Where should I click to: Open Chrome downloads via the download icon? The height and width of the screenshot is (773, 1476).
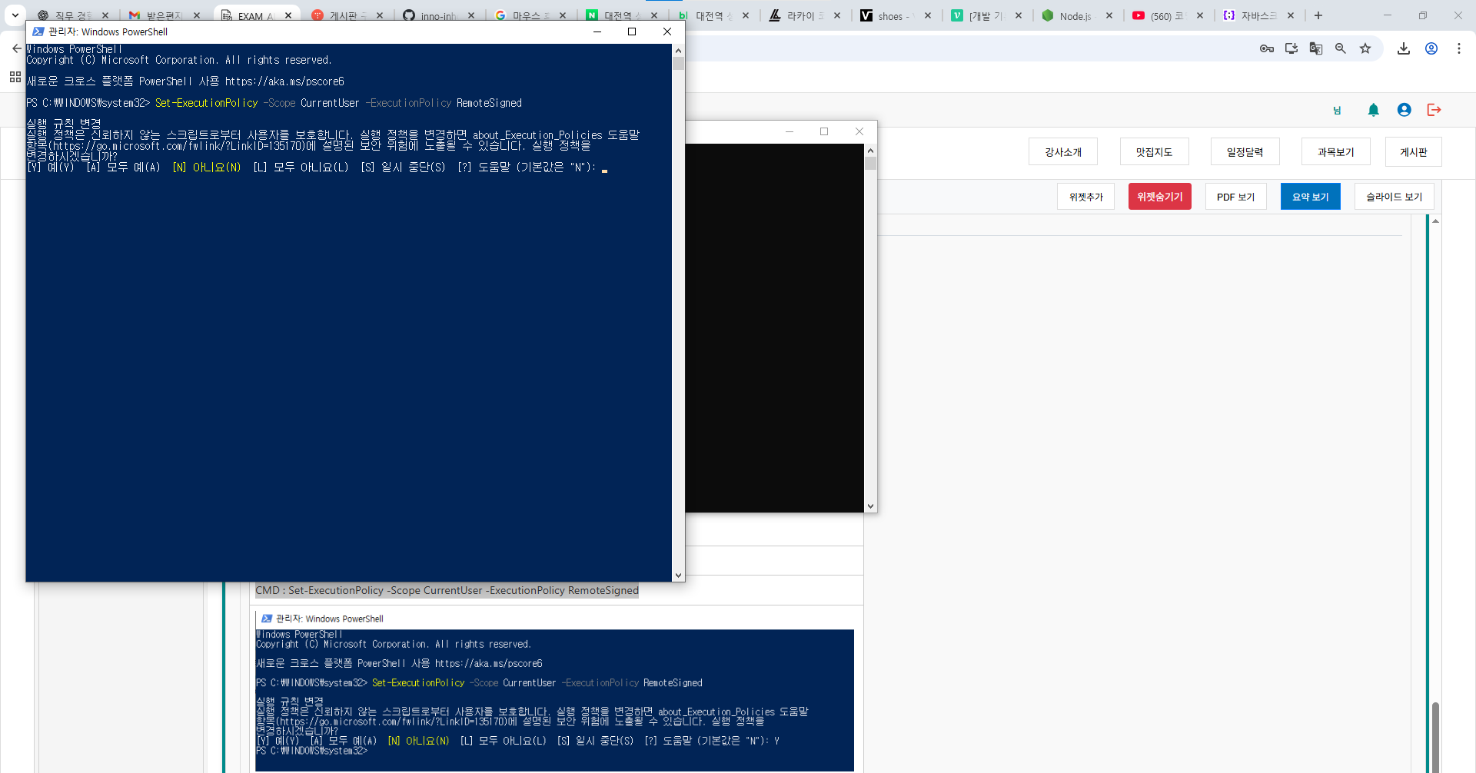pos(1404,48)
